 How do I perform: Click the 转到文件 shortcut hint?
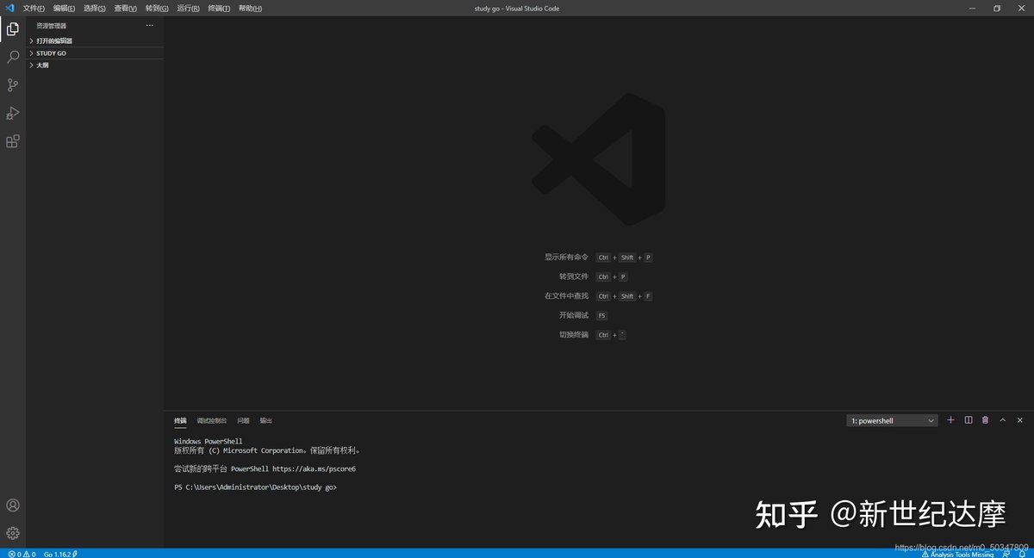click(574, 276)
